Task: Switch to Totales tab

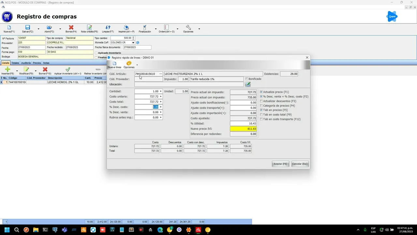Action: pos(15,63)
